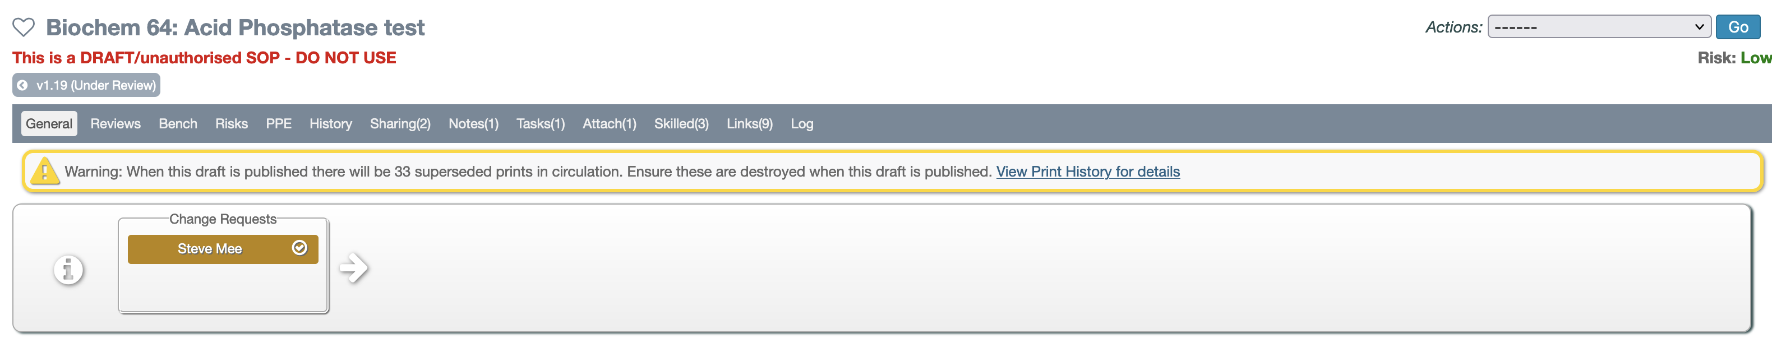Expand the v1.19 (Under Review) version badge

click(x=96, y=85)
